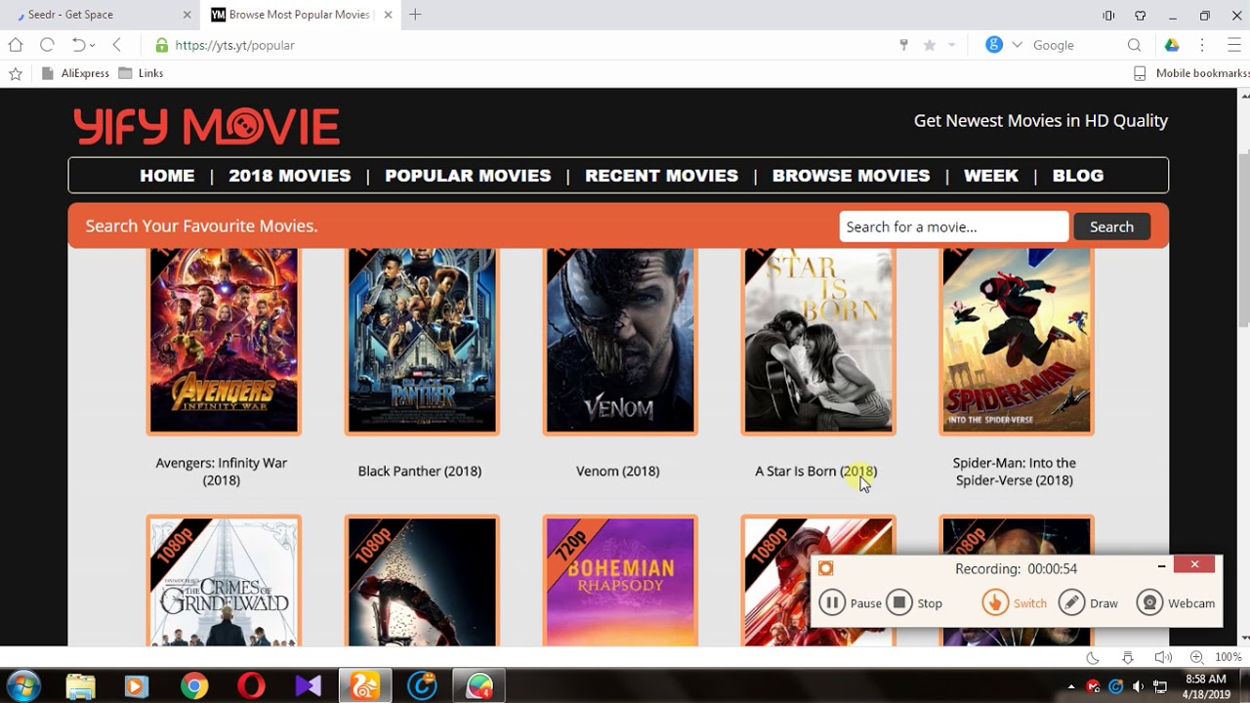This screenshot has width=1250, height=703.
Task: Open A Star Is Born (2018) link
Action: (x=816, y=471)
